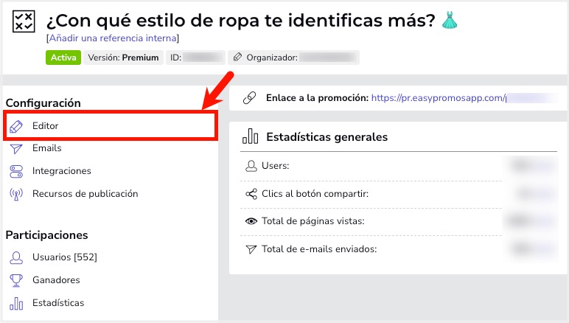
Task: Click the quiz checklist icon beside title
Action: pyautogui.click(x=24, y=21)
